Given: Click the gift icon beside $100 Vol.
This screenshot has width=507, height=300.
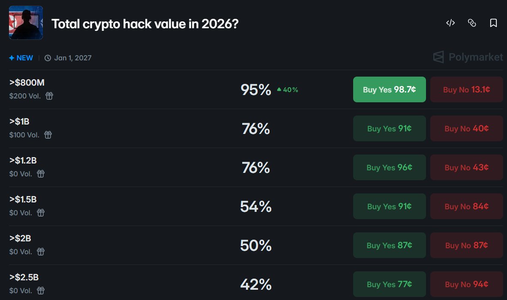Looking at the screenshot, I should [x=48, y=135].
